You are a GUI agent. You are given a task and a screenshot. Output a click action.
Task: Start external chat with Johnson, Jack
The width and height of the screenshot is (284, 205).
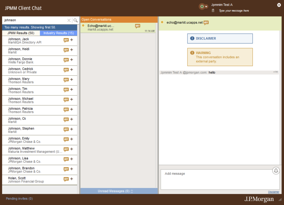click(66, 40)
